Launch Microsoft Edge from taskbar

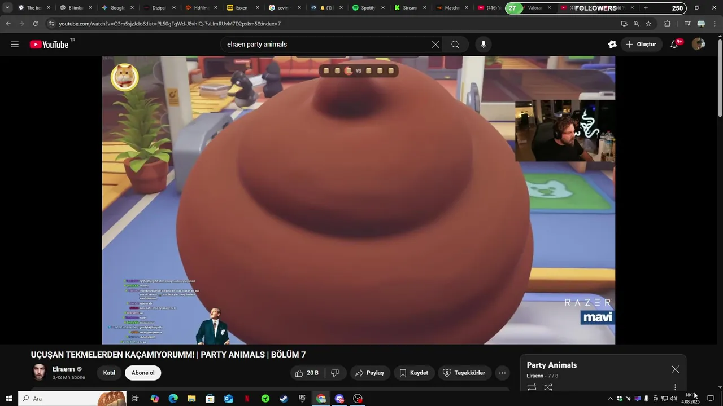(173, 399)
